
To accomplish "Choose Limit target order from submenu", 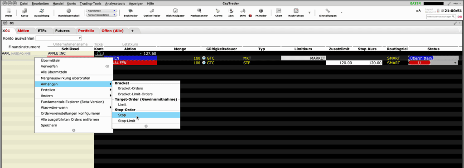I will point(146,105).
